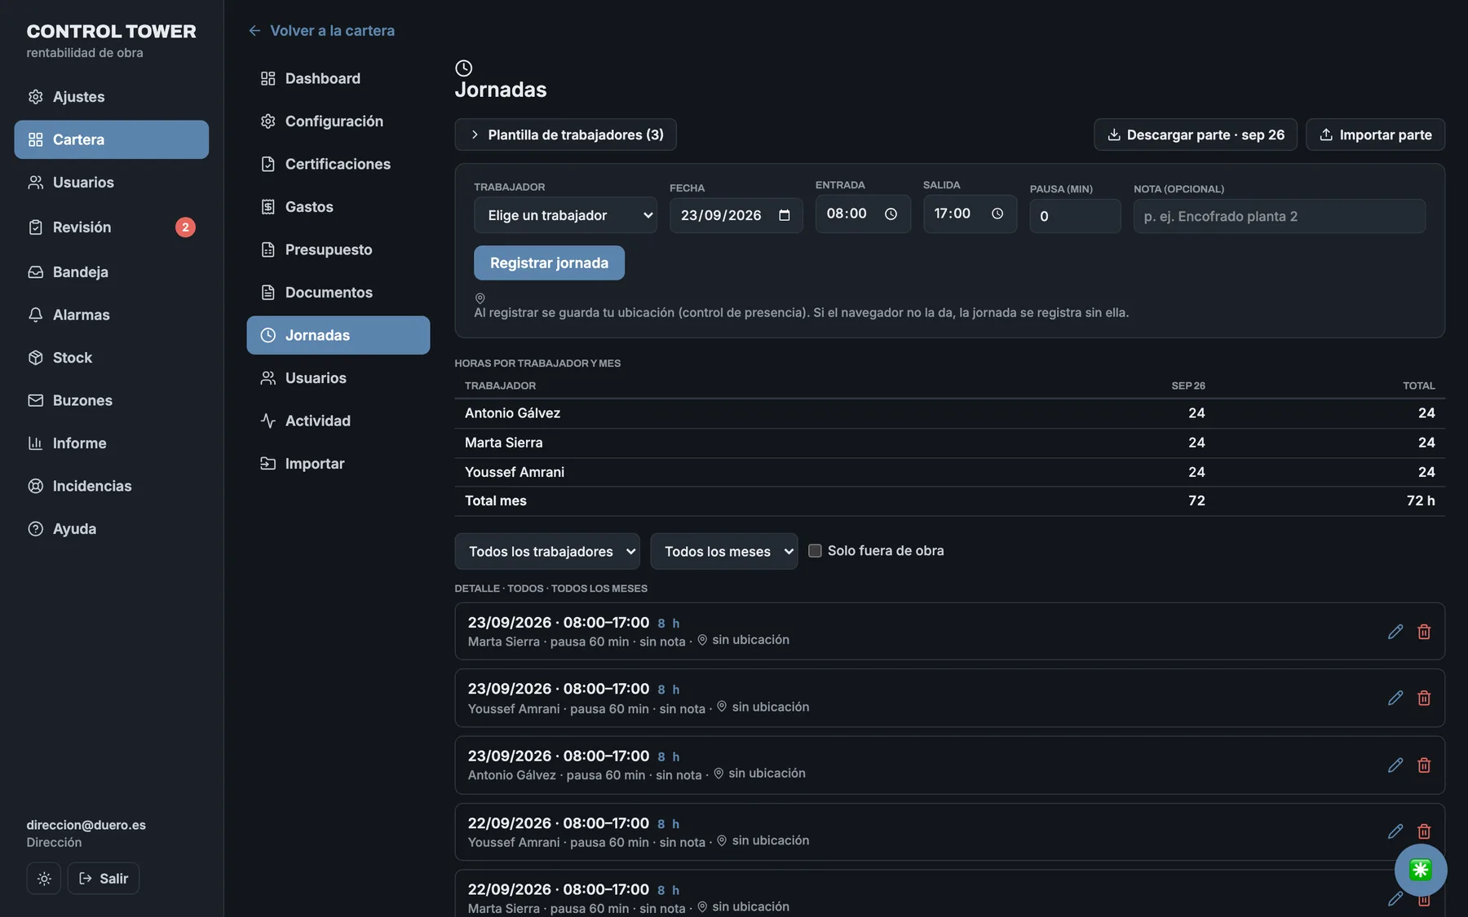Edit Youssef Amrani 23/09/2026 entry
1468x917 pixels.
(1395, 699)
